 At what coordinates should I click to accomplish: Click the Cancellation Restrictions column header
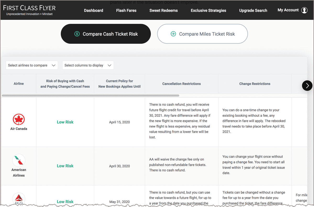click(181, 84)
